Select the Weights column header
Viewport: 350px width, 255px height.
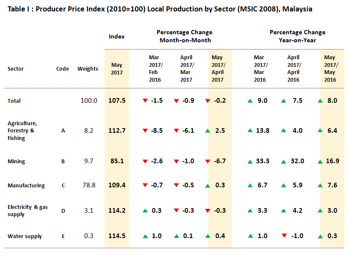[x=88, y=69]
